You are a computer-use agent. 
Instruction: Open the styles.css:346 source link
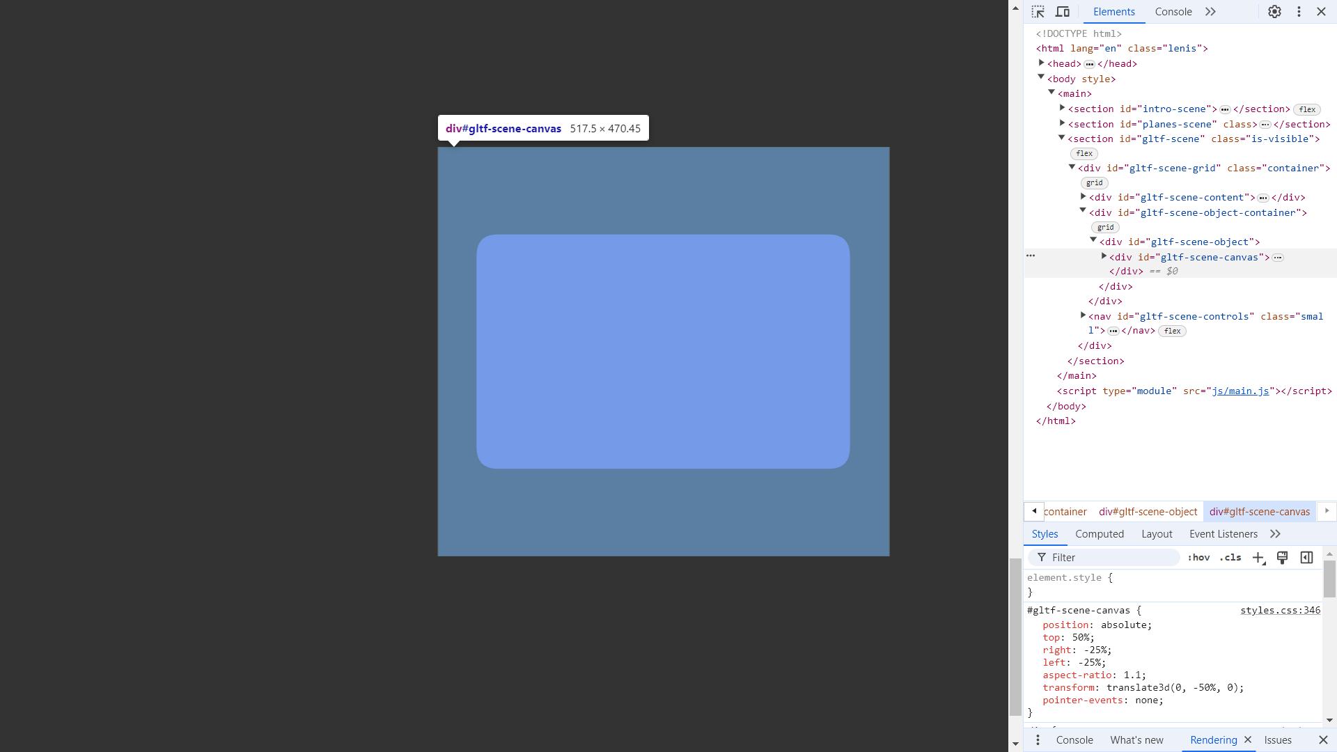click(x=1280, y=611)
